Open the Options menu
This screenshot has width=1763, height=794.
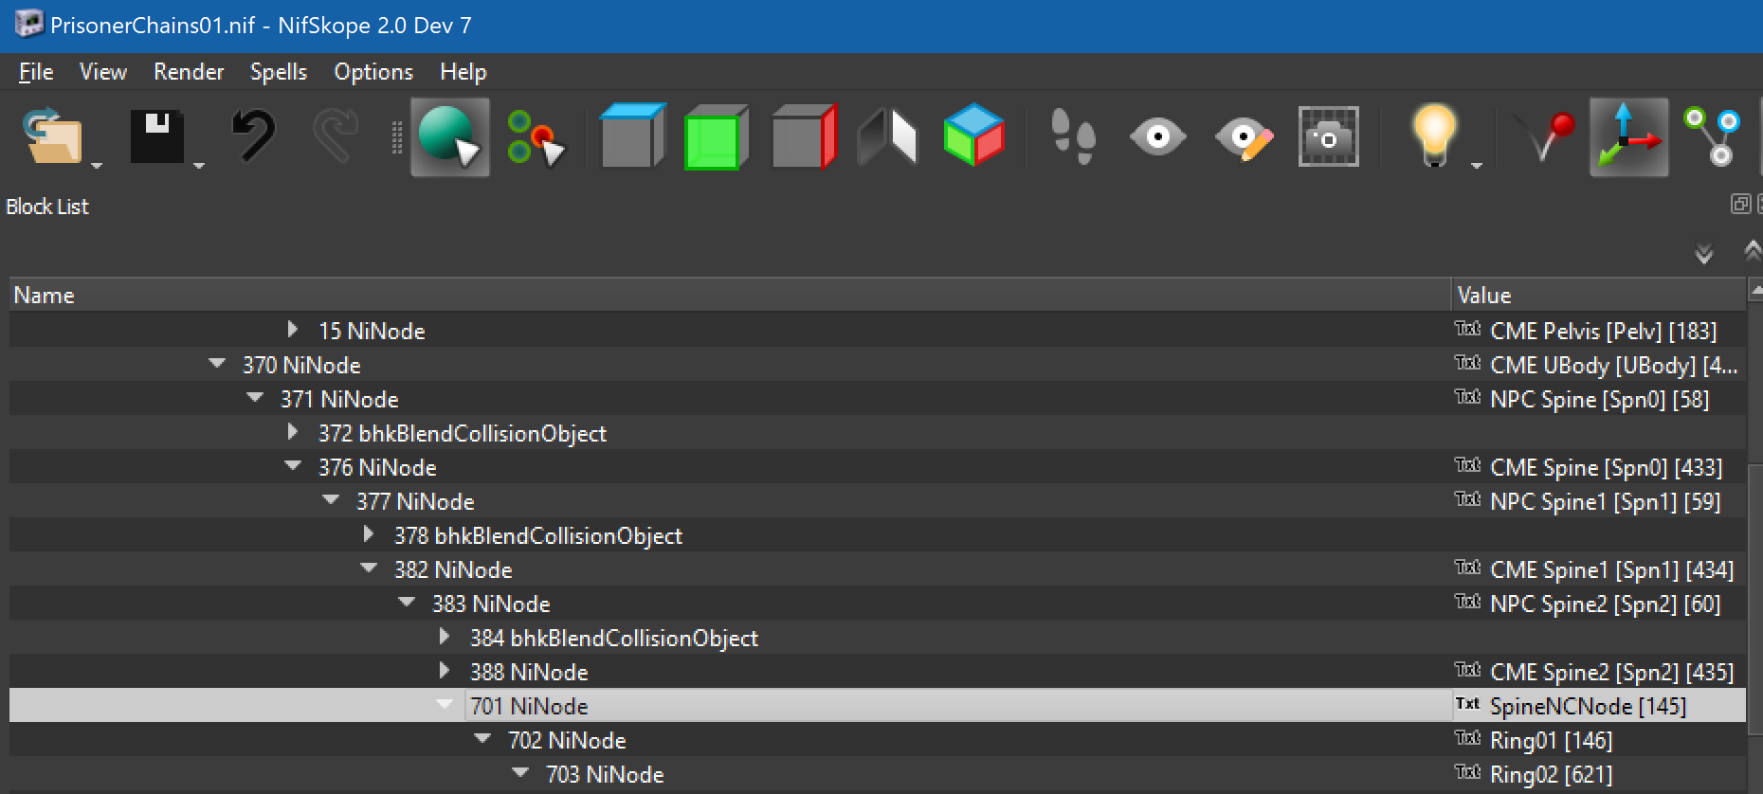click(x=373, y=72)
